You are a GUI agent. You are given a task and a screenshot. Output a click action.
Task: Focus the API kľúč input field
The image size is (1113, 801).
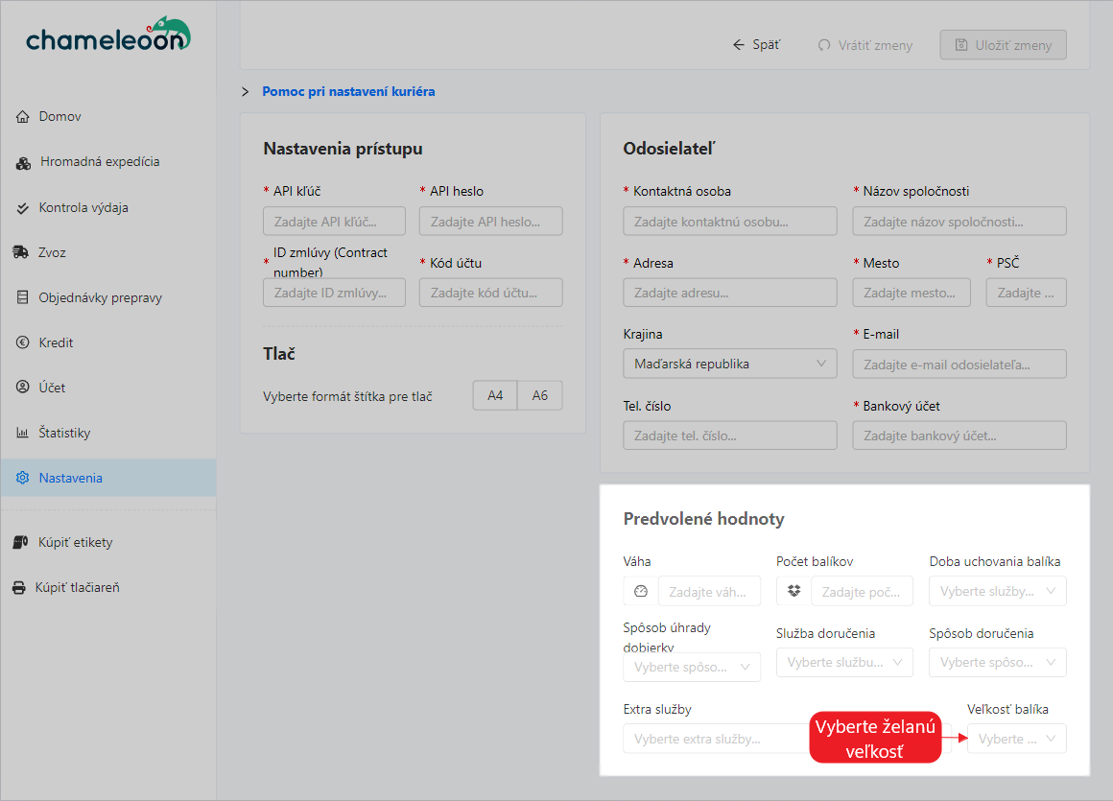tap(334, 222)
